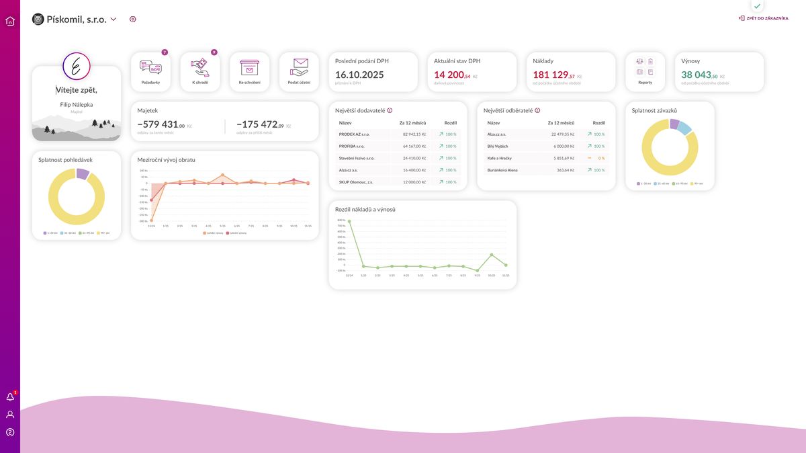806x453 pixels.
Task: Click the Zpět do zákazníka link
Action: tap(764, 18)
